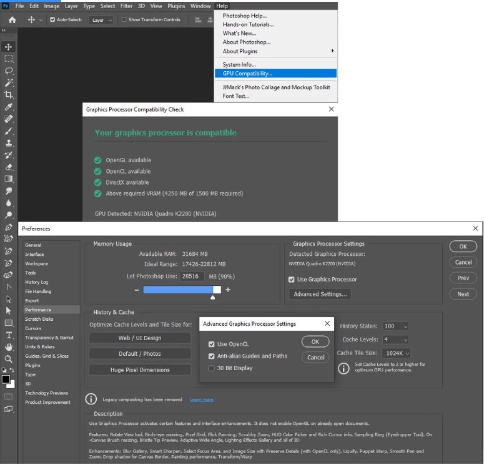Screen dimensions: 484x465
Task: Select the Rectangle shape tool
Action: click(x=9, y=323)
